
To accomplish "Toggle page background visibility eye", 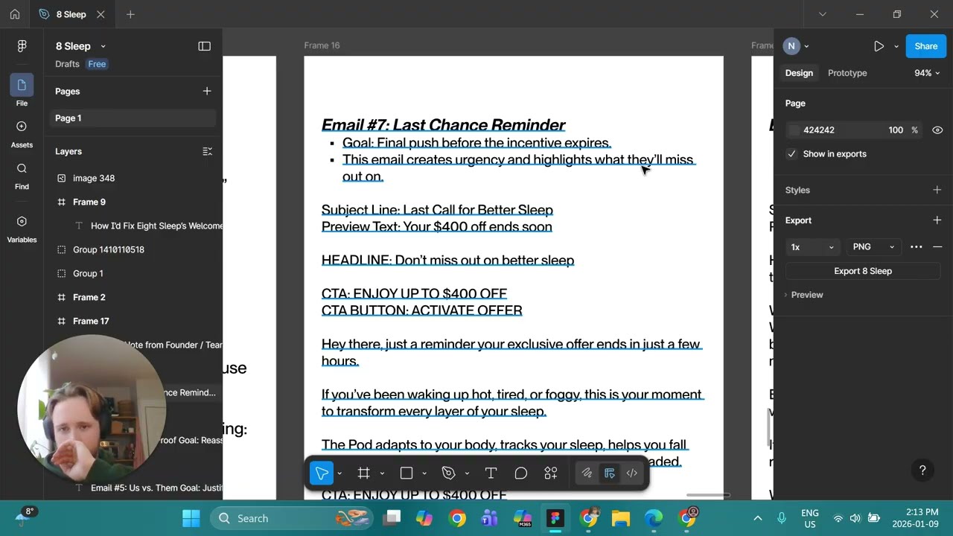I will click(x=937, y=130).
